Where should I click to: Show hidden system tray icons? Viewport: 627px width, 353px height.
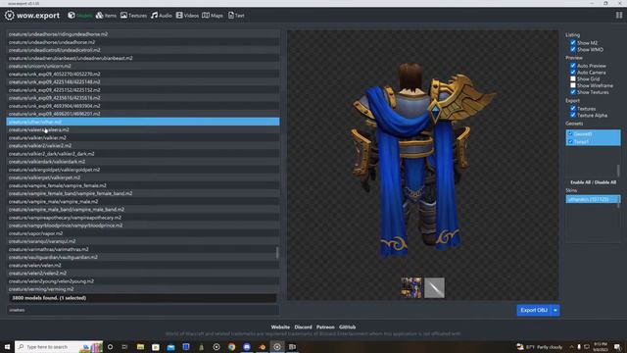coord(571,346)
